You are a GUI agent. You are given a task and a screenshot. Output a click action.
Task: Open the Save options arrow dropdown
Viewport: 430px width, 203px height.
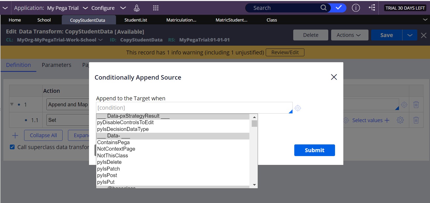pos(410,35)
